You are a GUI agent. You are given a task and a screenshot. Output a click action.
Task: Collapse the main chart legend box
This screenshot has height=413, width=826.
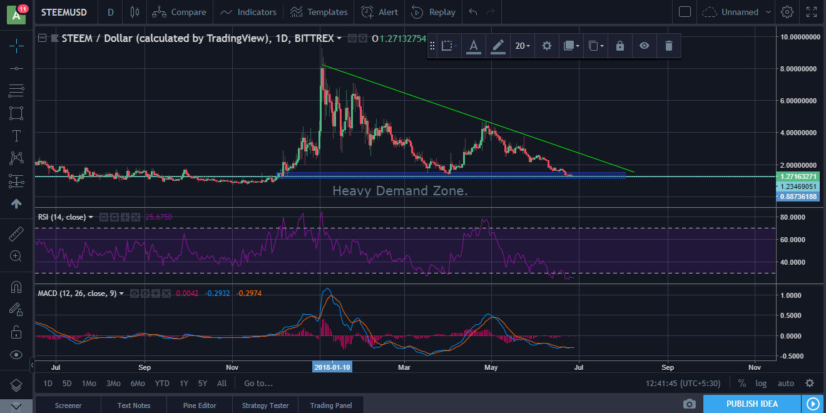click(42, 38)
